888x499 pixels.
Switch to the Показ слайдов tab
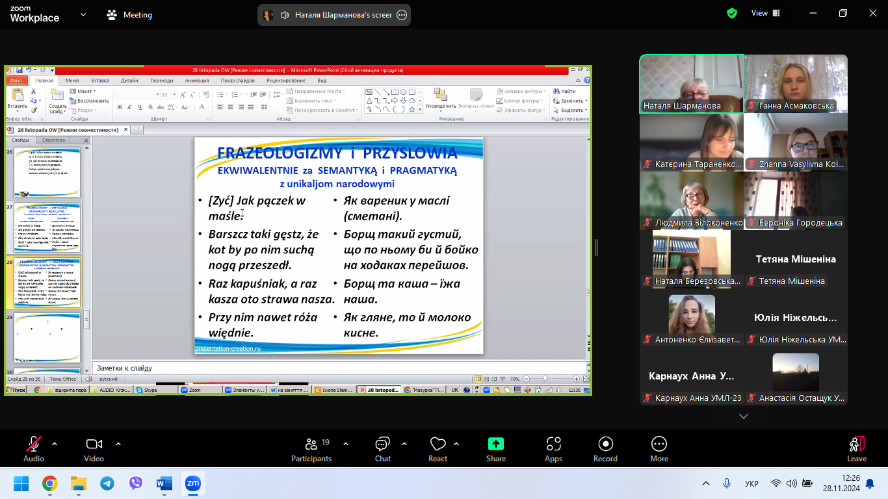(x=237, y=81)
